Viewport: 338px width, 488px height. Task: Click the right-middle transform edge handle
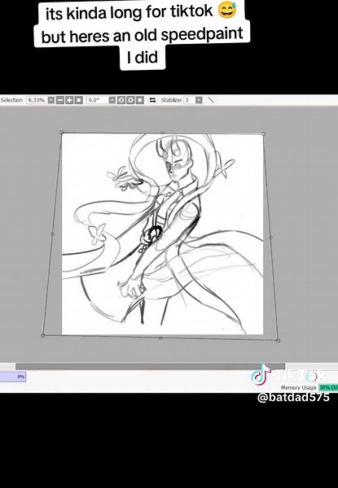270,237
